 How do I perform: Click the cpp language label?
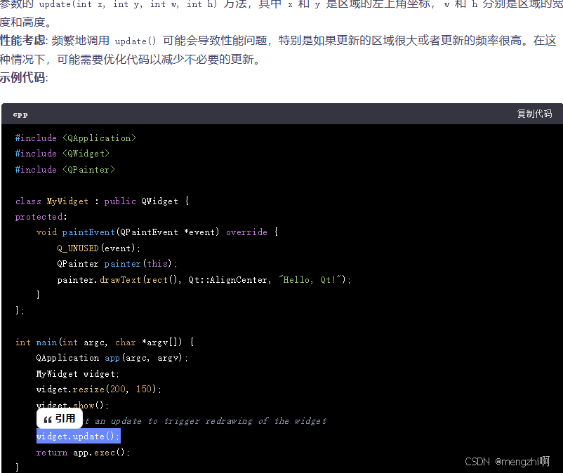point(20,114)
